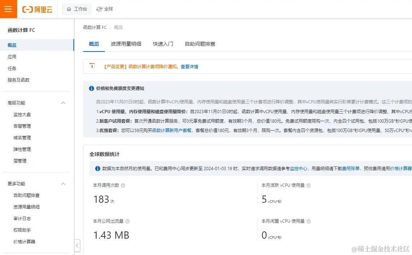Open the 全球 region selector
Viewport: 412px width, 255px height.
[105, 9]
